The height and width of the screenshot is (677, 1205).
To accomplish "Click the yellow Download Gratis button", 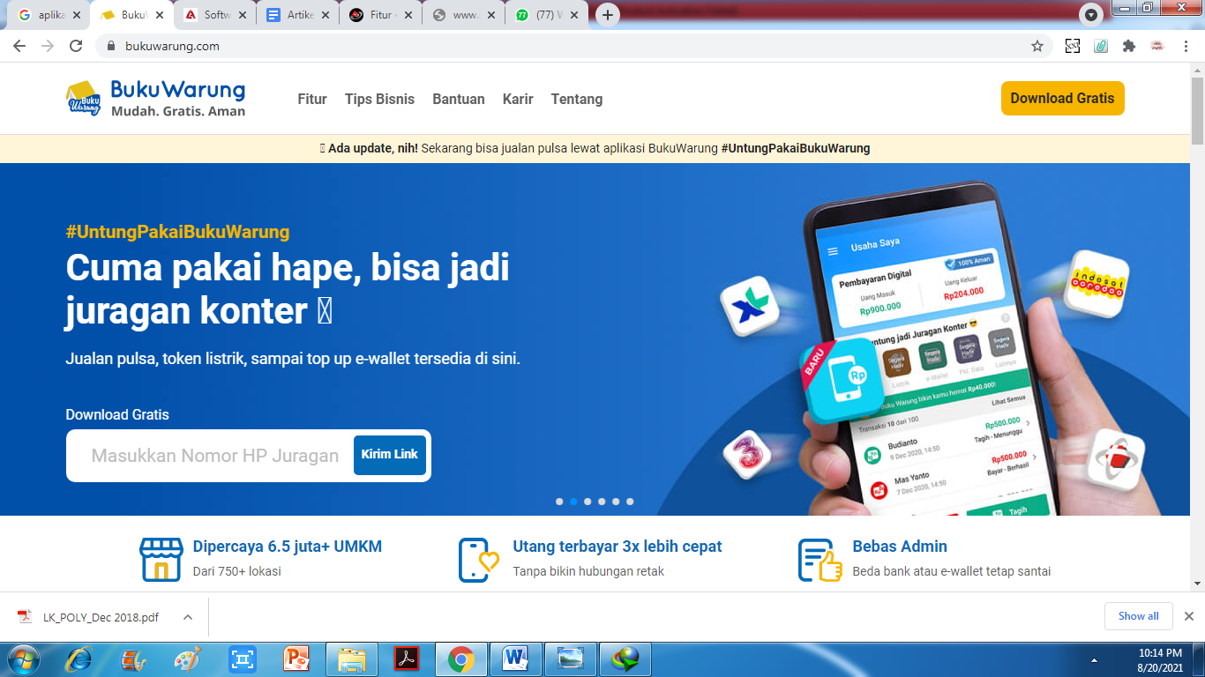I will click(1063, 98).
